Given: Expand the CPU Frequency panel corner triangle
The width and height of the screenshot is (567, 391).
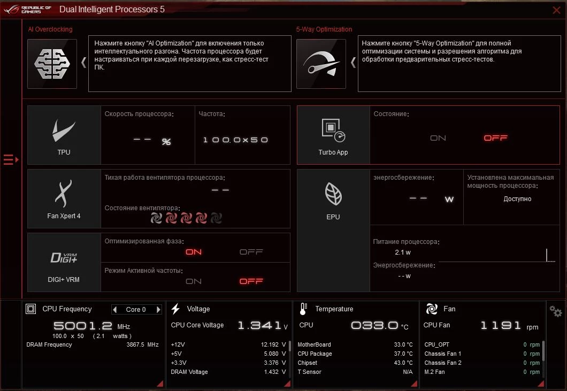Looking at the screenshot, I should point(160,384).
